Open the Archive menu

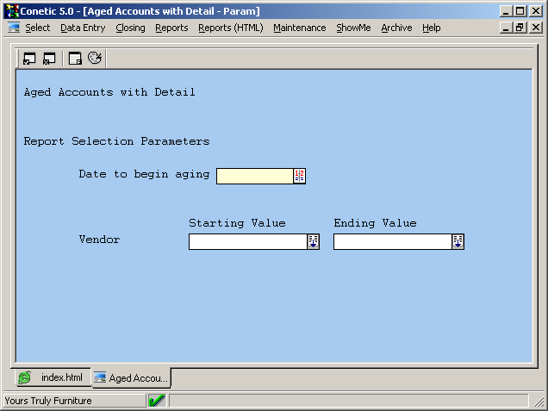(x=396, y=28)
